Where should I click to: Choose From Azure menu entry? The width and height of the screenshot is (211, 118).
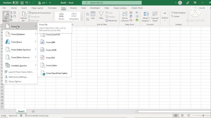point(20,42)
